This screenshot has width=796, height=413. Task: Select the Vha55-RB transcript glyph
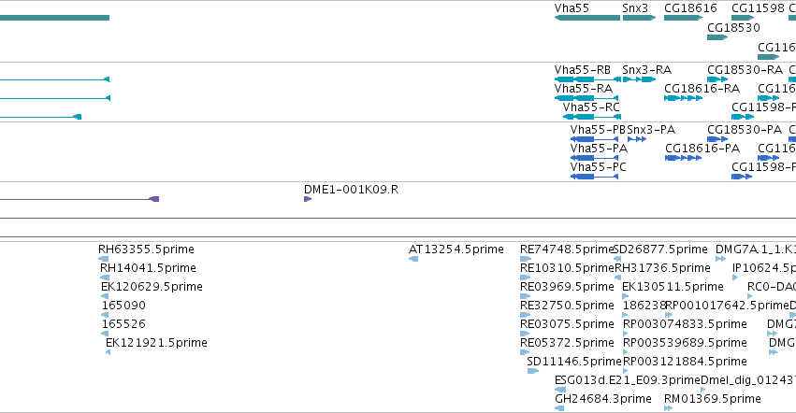click(587, 79)
